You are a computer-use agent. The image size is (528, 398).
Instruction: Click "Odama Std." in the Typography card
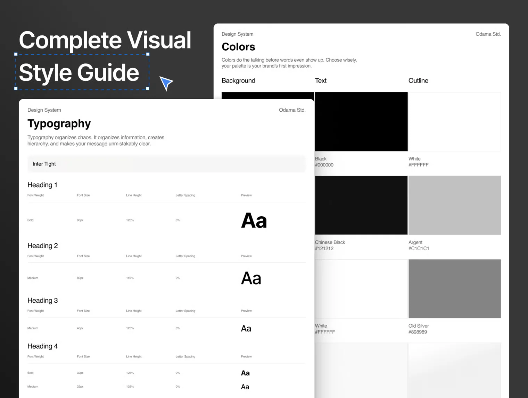click(x=292, y=110)
